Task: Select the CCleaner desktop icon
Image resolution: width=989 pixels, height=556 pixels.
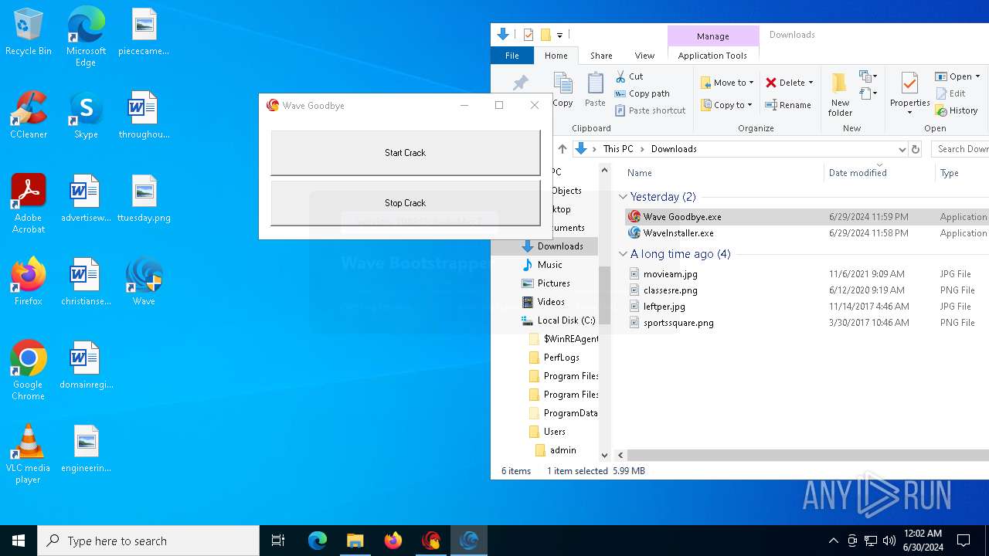Action: click(29, 116)
